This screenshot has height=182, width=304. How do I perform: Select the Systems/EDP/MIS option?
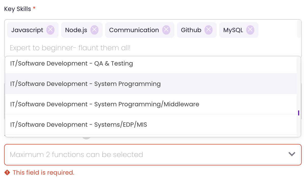pyautogui.click(x=79, y=125)
